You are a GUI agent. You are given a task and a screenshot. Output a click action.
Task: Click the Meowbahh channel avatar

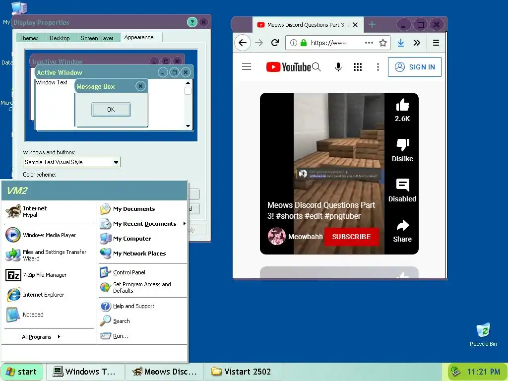(x=277, y=237)
